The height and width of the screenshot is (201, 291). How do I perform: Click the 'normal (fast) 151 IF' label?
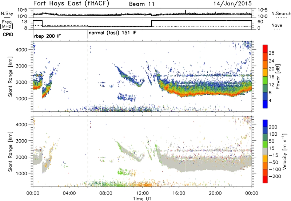(x=112, y=33)
